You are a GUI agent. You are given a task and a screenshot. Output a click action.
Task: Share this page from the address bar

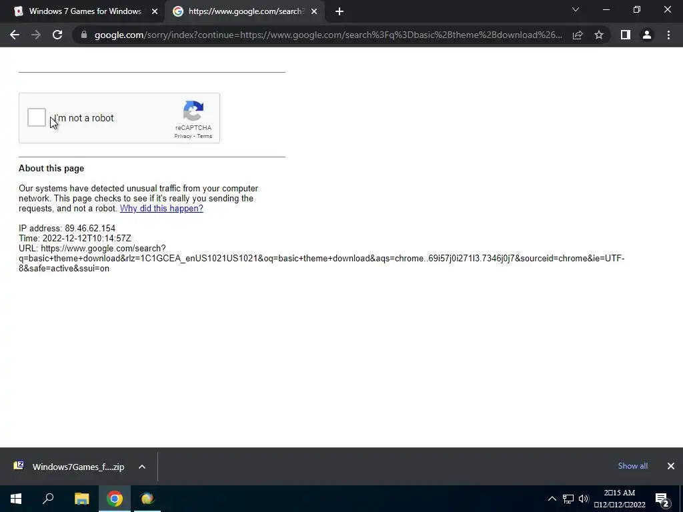(x=578, y=35)
